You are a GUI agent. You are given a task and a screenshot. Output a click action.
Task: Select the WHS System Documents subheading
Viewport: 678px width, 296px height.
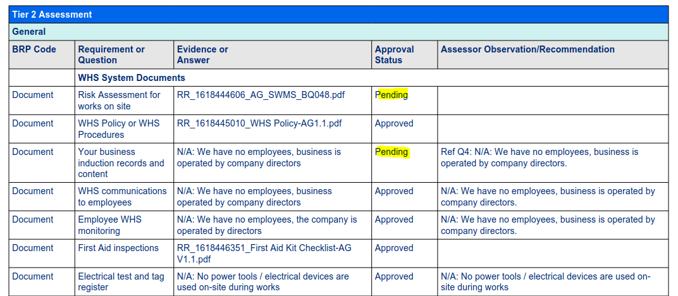[132, 78]
